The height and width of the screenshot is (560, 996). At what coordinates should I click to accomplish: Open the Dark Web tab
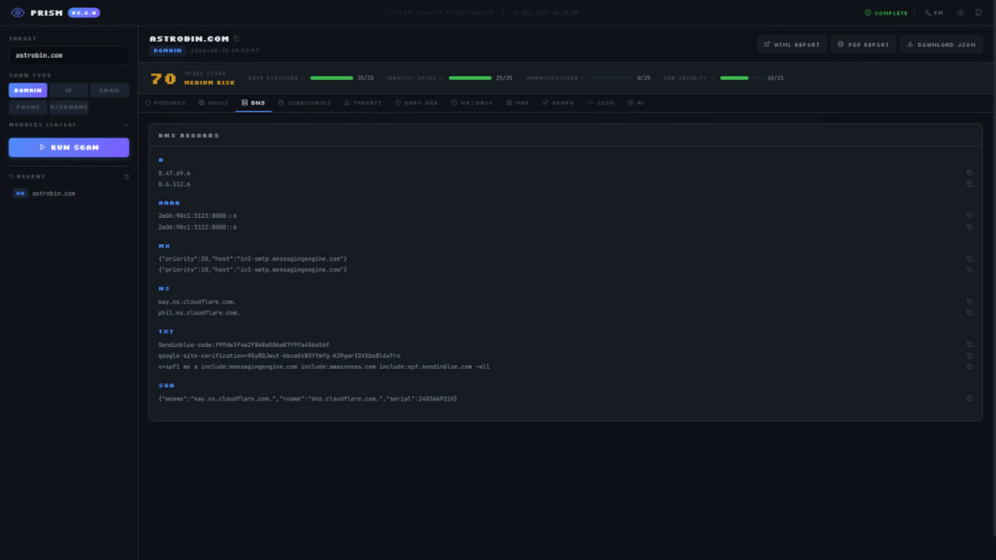[x=417, y=103]
